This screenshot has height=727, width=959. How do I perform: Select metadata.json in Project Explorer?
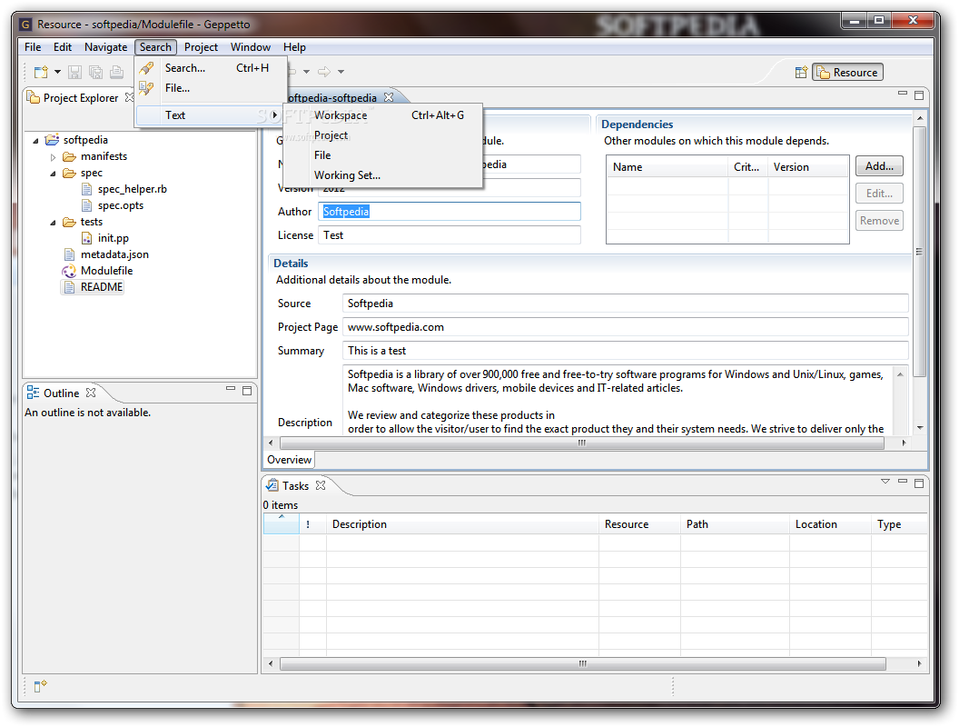point(114,254)
